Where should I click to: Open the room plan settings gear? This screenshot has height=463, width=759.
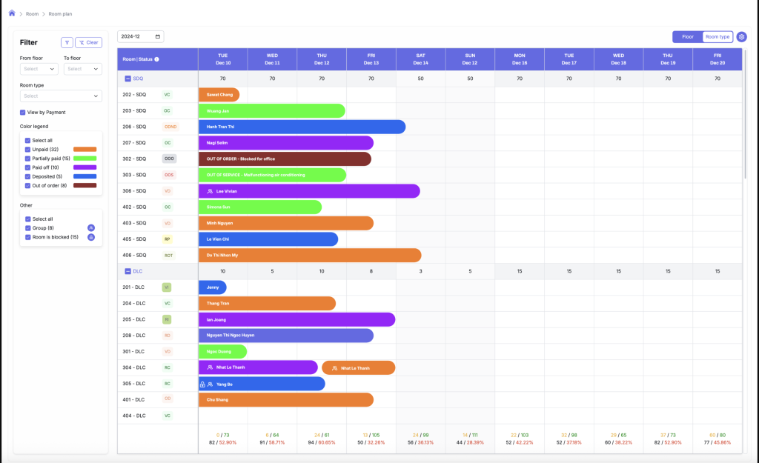[x=741, y=36]
